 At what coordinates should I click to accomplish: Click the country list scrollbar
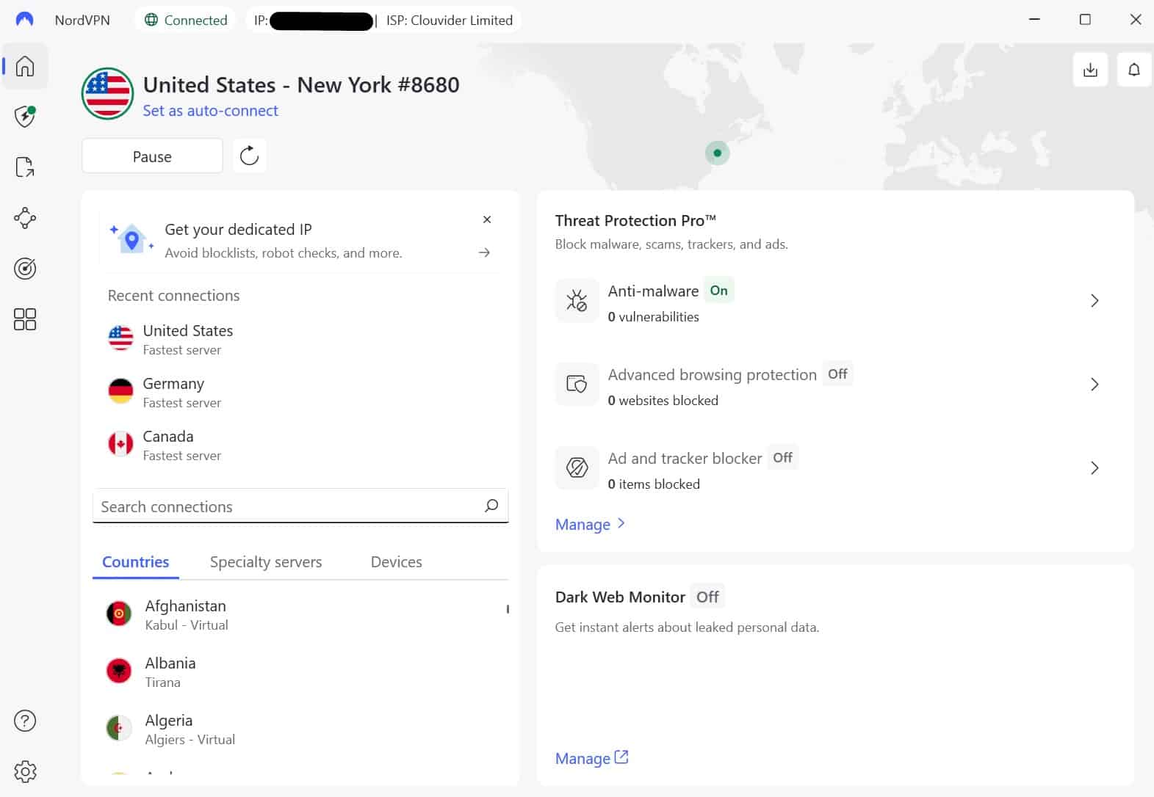coord(508,609)
